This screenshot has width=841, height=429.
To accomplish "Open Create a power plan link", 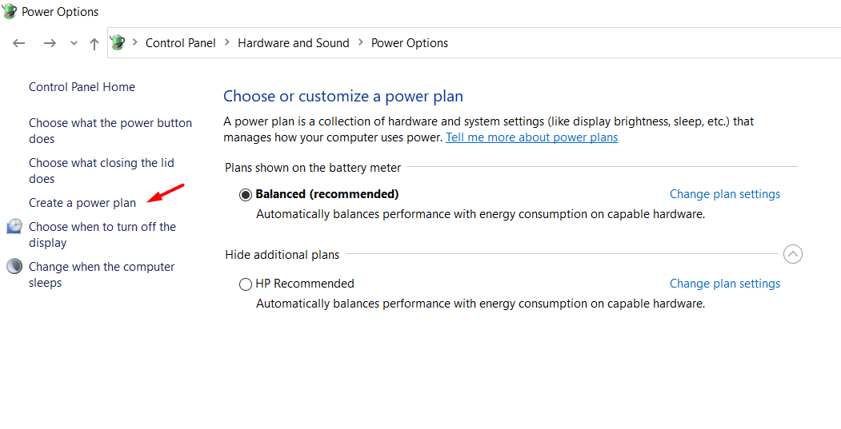I will pyautogui.click(x=82, y=203).
